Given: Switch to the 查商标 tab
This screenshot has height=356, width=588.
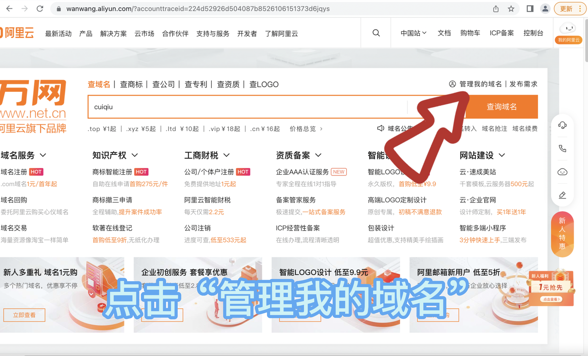Looking at the screenshot, I should coord(131,84).
